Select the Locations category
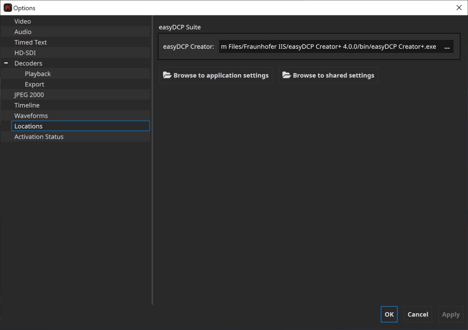The width and height of the screenshot is (468, 330). tap(29, 126)
